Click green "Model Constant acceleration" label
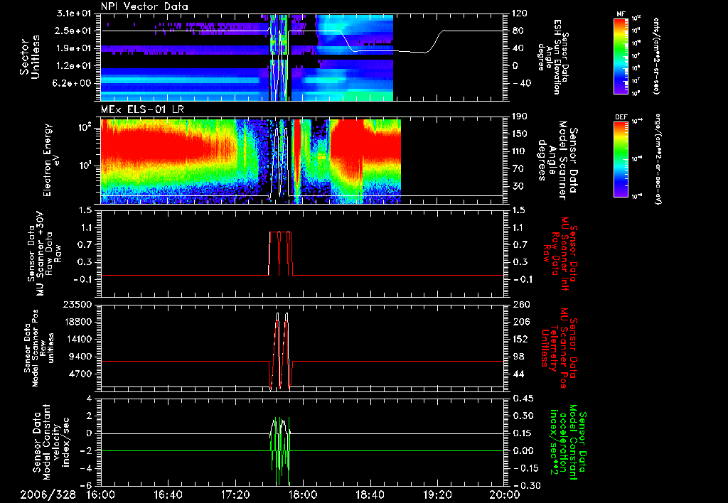 point(567,443)
